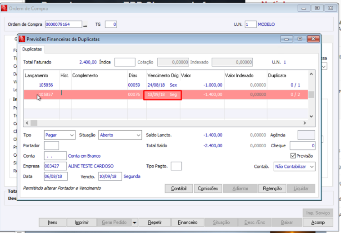Screen dimensions: 341x233
Task: Open the Ordem de Compra lookup ellipsis button
Action: click(85, 25)
